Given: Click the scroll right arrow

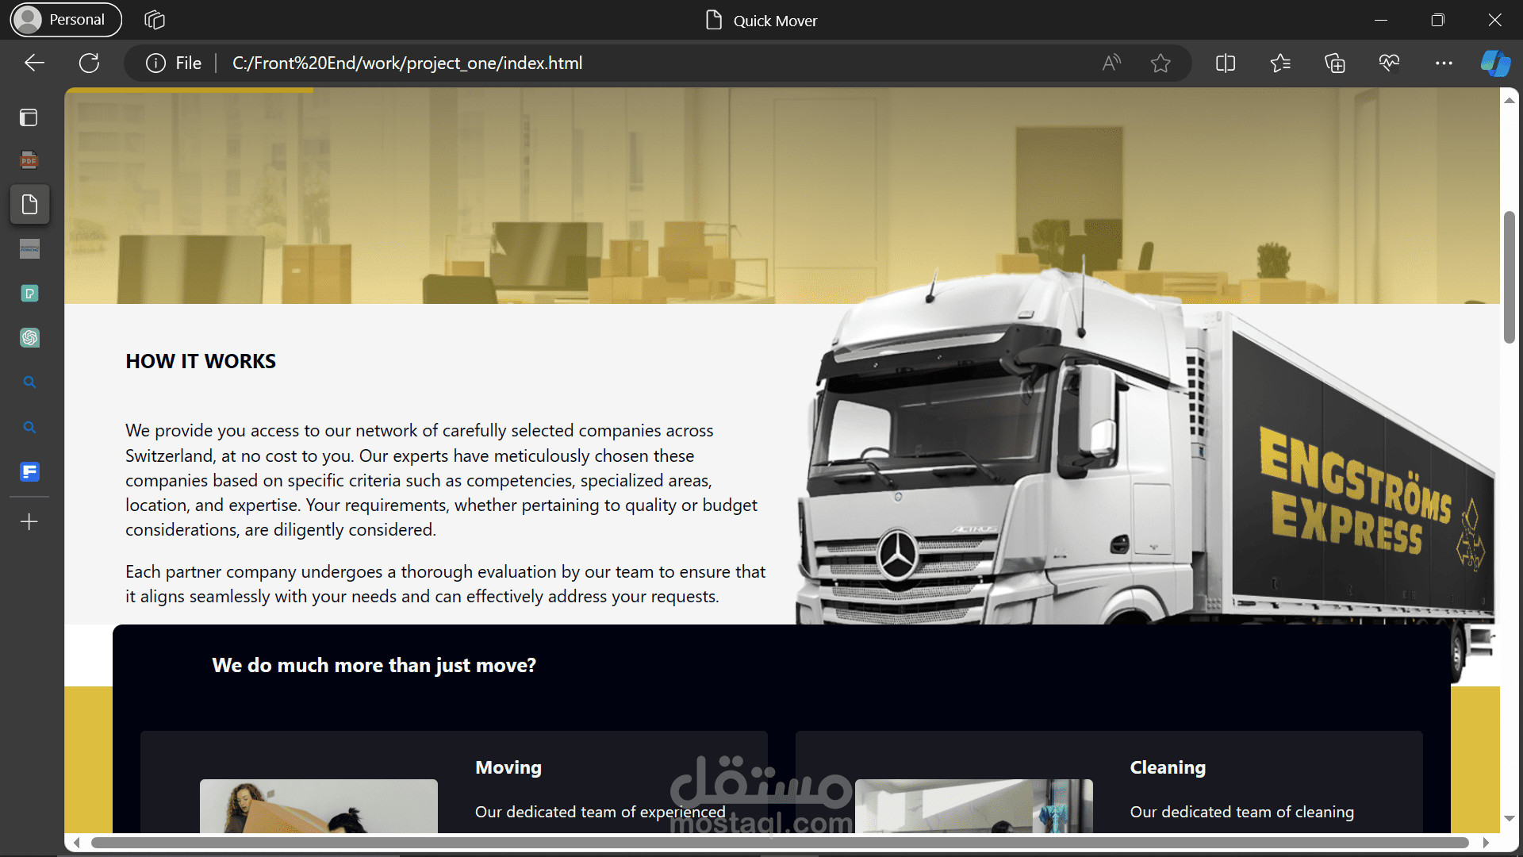Looking at the screenshot, I should click(1486, 843).
